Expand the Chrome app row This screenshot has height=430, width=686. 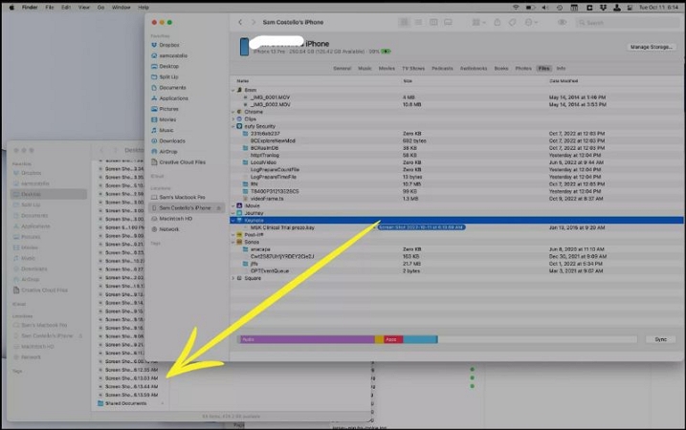(233, 112)
